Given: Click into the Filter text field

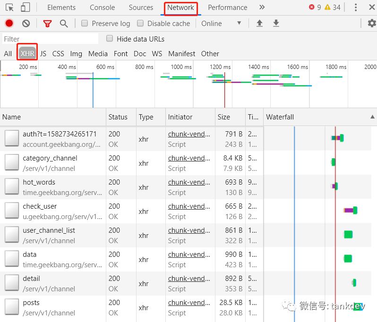Looking at the screenshot, I should pos(50,39).
